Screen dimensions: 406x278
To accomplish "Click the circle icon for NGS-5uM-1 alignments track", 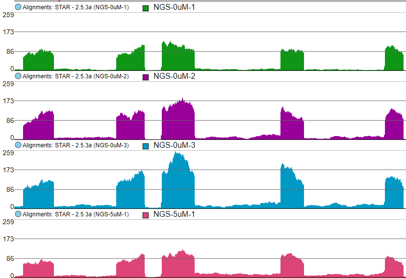I will coord(18,214).
